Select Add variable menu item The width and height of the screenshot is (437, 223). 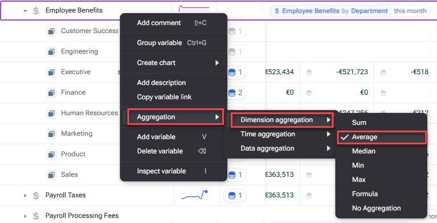(173, 137)
